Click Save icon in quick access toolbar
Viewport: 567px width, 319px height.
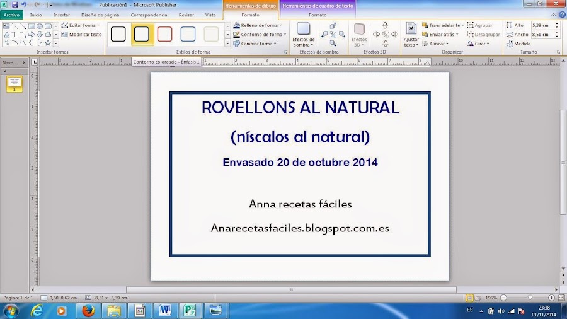(15, 4)
